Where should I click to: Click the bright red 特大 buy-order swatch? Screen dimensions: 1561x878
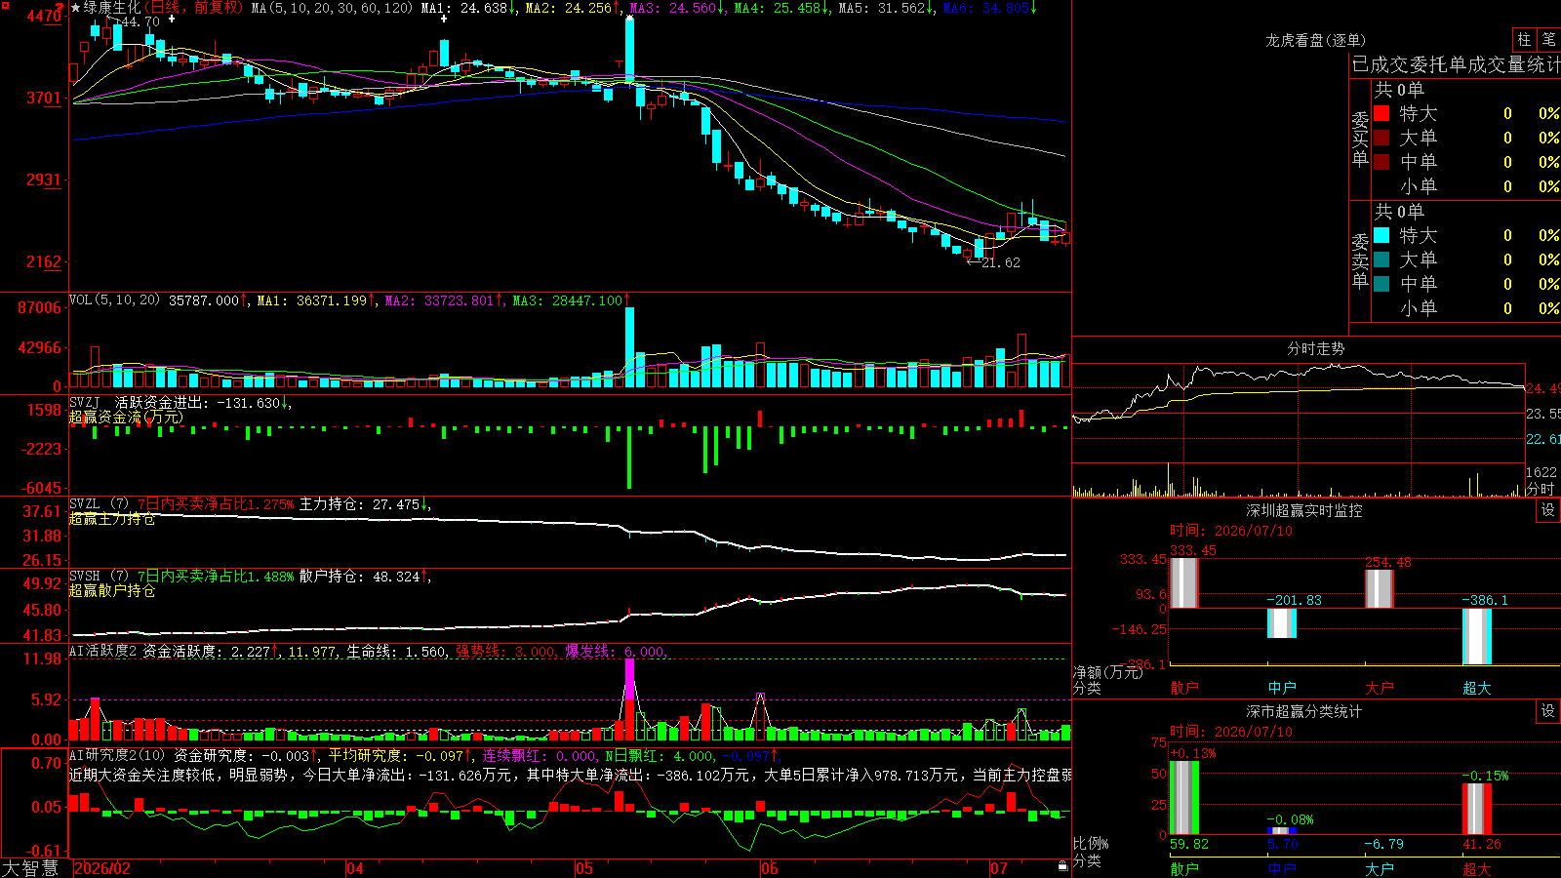[1381, 113]
